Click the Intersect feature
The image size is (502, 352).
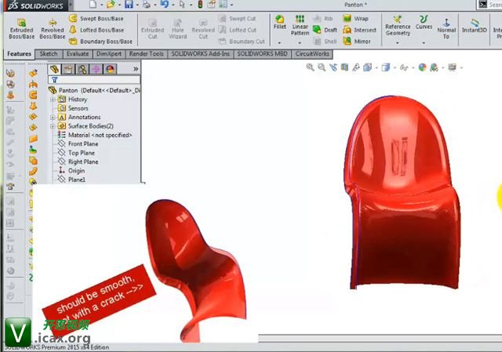coord(359,30)
